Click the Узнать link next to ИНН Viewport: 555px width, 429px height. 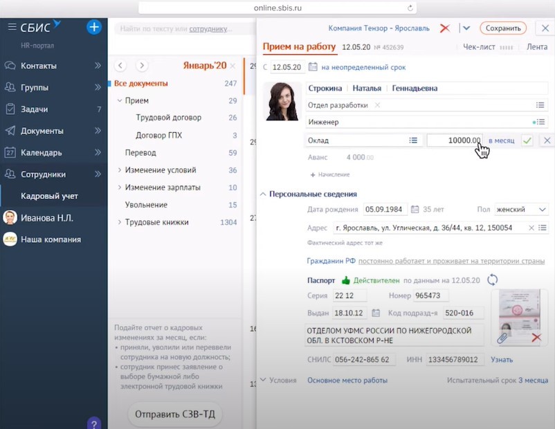click(x=502, y=360)
